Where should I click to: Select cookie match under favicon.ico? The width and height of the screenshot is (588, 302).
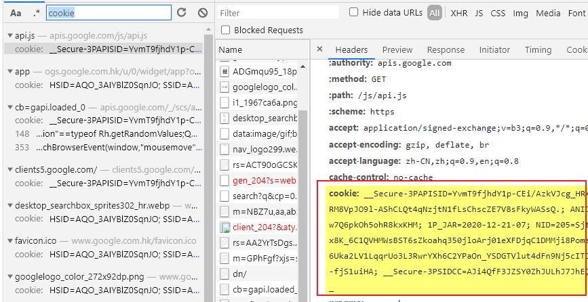coord(104,255)
